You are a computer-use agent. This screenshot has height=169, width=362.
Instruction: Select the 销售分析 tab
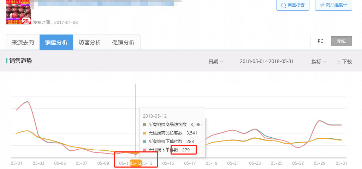coord(56,43)
